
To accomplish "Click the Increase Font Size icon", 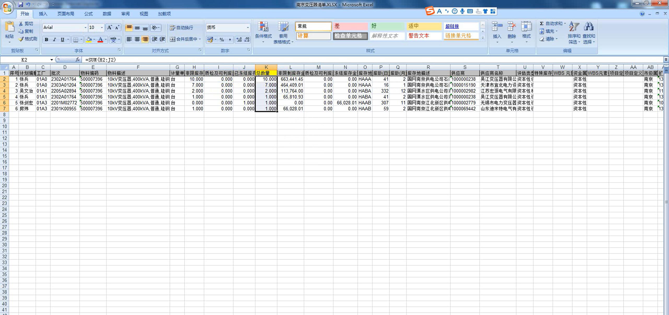I will 109,27.
